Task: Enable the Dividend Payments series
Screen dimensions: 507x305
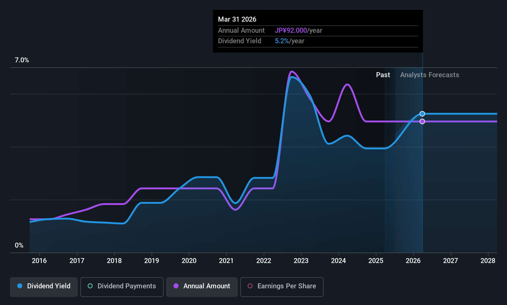Action: [122, 287]
